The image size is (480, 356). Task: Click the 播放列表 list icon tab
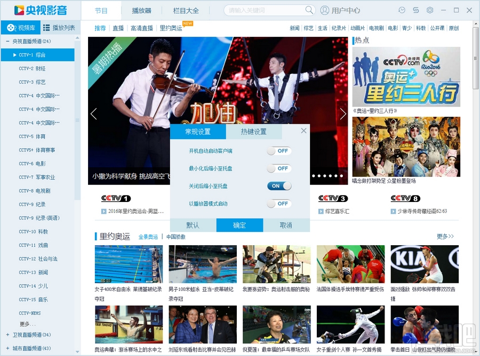click(x=59, y=28)
